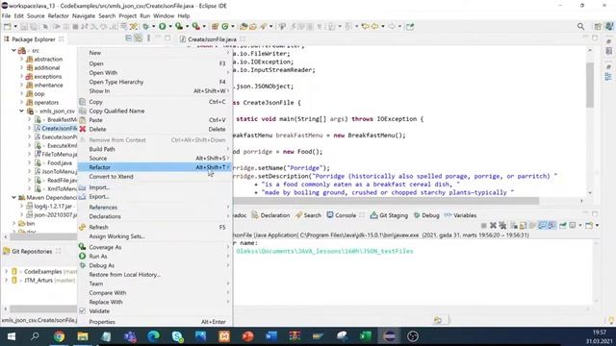The image size is (616, 346).
Task: Toggle Link with Editor in Package Explorer
Action: tap(138, 38)
